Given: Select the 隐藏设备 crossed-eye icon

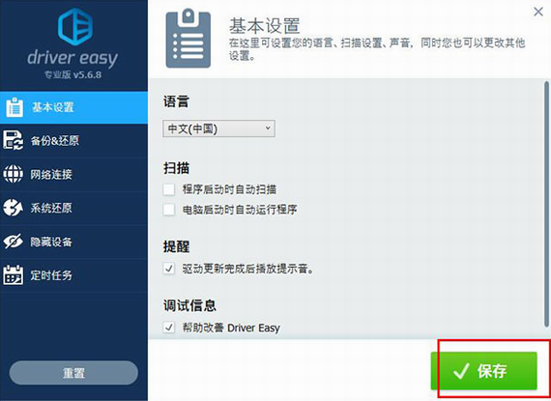Looking at the screenshot, I should pyautogui.click(x=13, y=242).
